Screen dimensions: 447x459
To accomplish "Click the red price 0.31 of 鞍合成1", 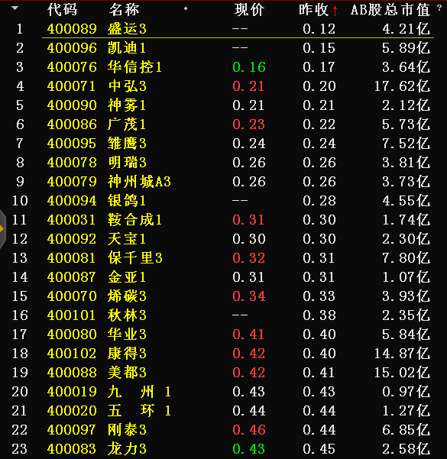I will pos(248,220).
